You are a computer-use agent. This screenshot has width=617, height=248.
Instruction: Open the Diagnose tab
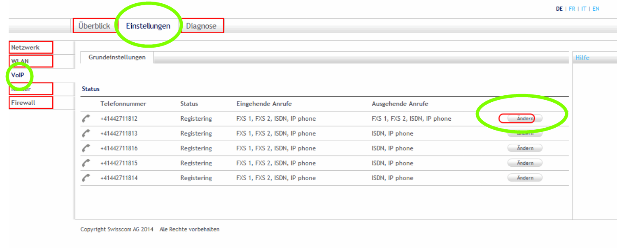coord(201,26)
